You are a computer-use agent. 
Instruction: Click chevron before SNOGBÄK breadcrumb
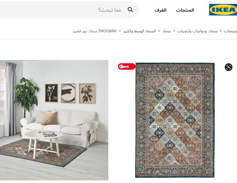pyautogui.click(x=120, y=31)
